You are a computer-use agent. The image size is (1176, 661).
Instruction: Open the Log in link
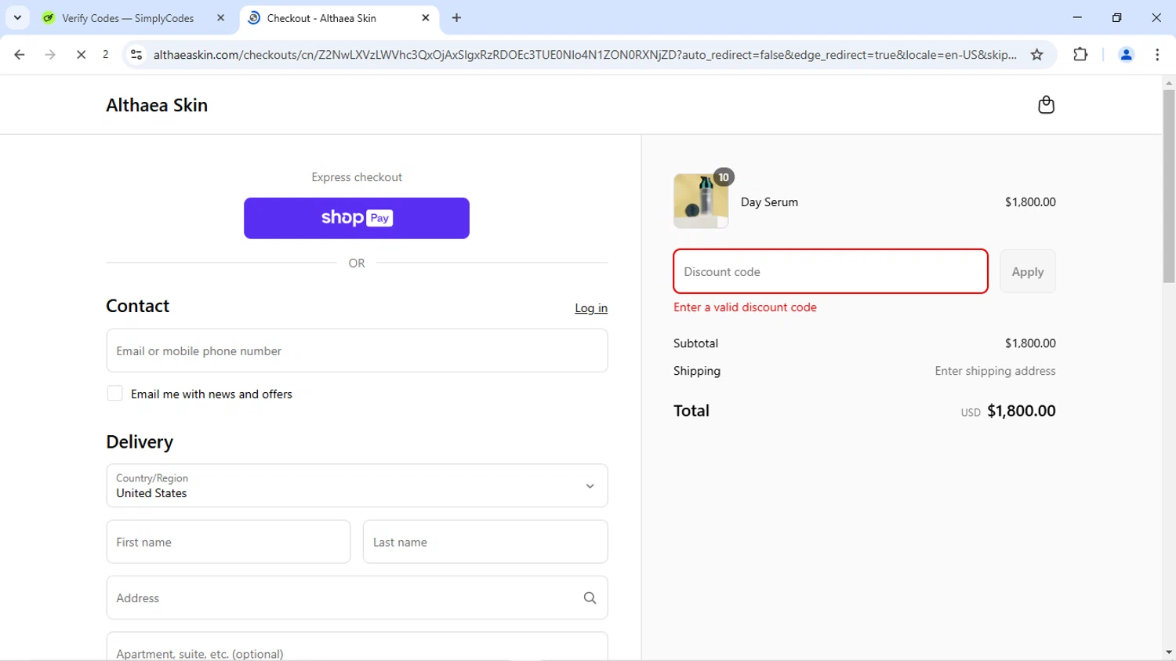[x=591, y=308]
